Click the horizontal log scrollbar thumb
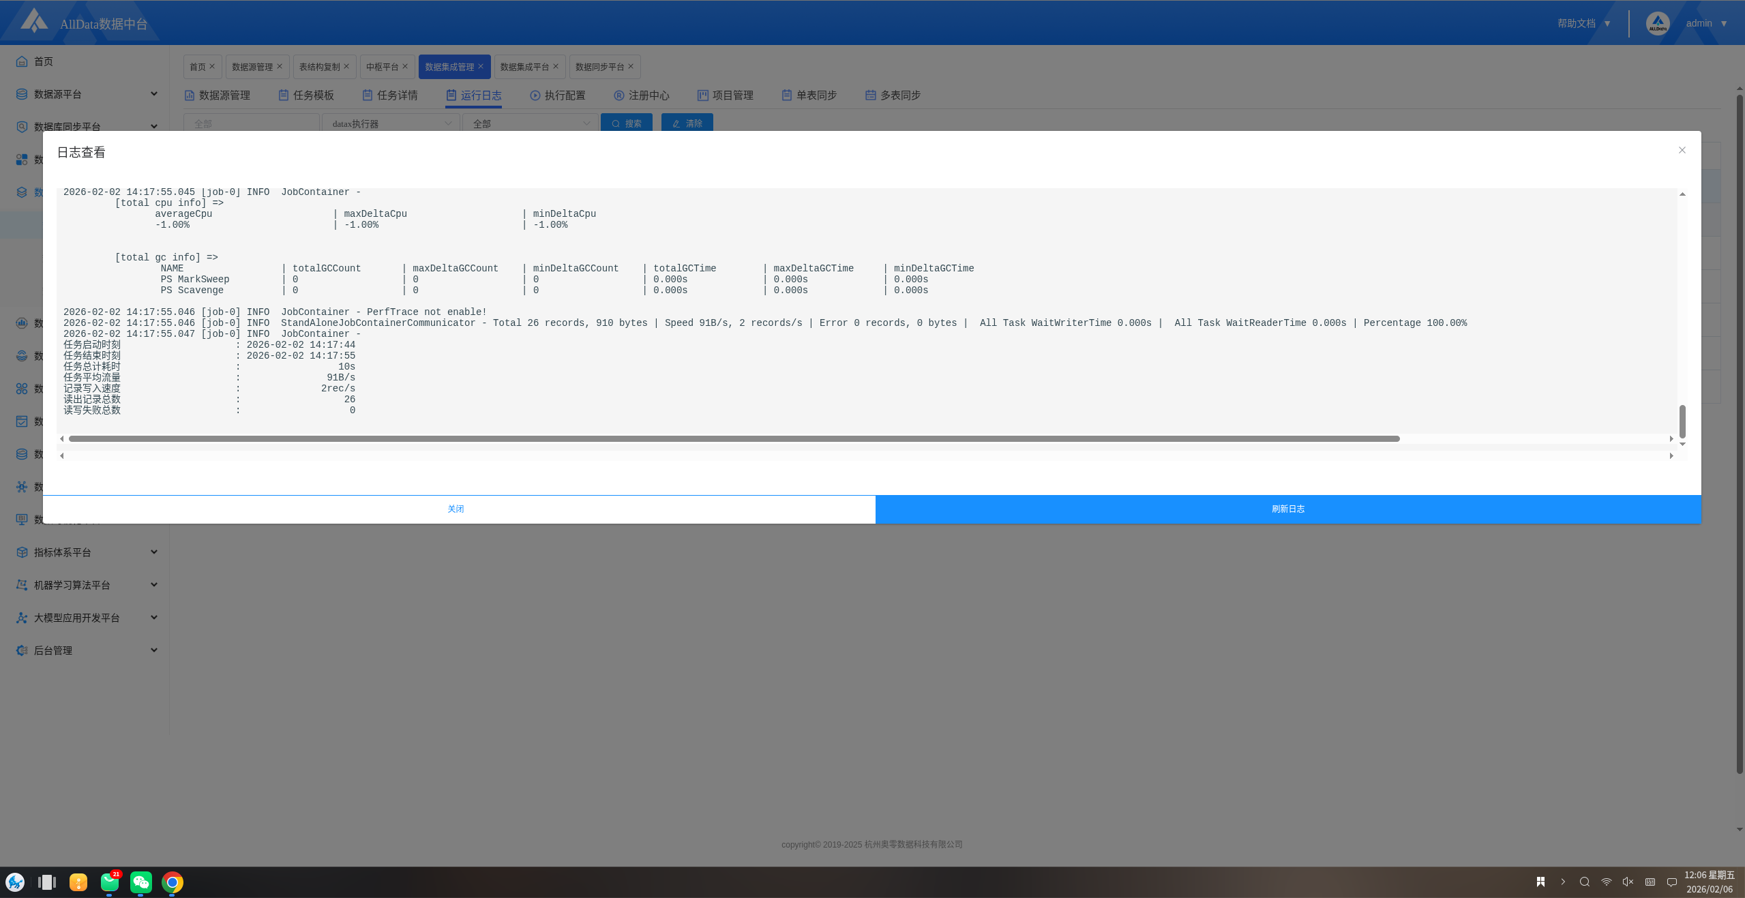The image size is (1745, 898). pyautogui.click(x=734, y=438)
